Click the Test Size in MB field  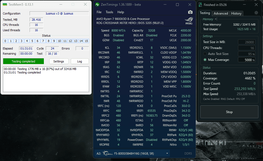click(247, 42)
